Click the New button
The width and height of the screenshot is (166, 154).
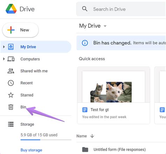click(20, 30)
